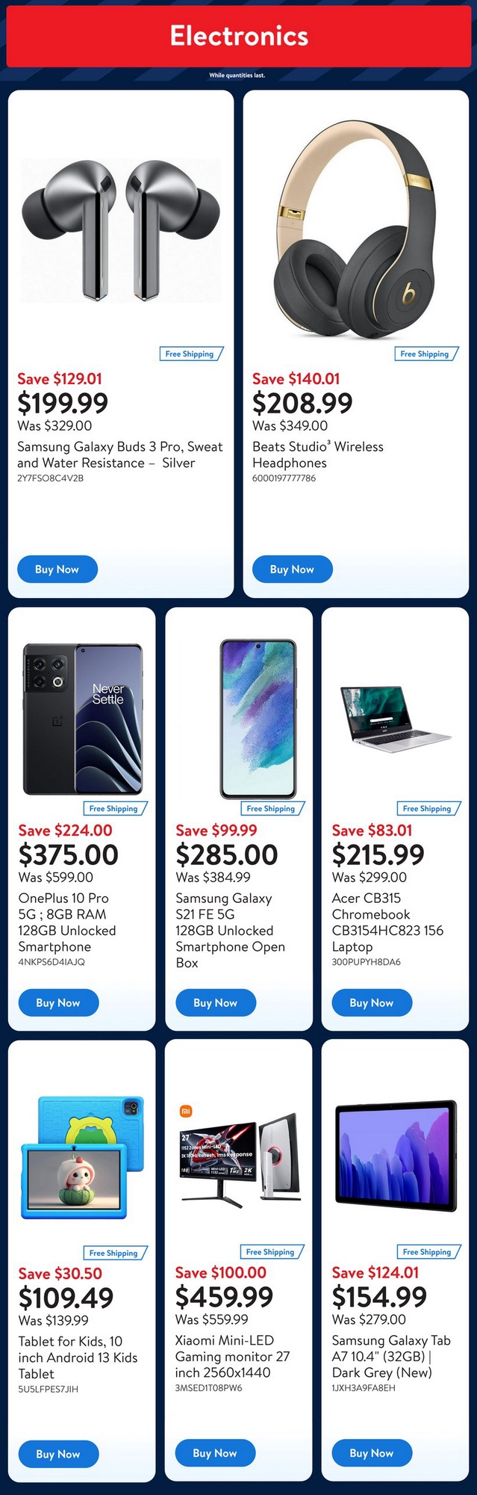Click Buy Now for Beats Studio3 headphones
This screenshot has width=477, height=1495.
[292, 570]
